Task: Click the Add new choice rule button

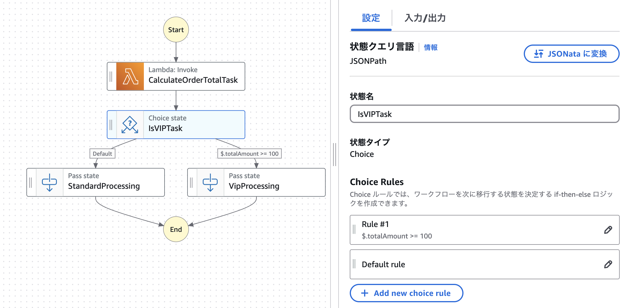Action: point(406,293)
